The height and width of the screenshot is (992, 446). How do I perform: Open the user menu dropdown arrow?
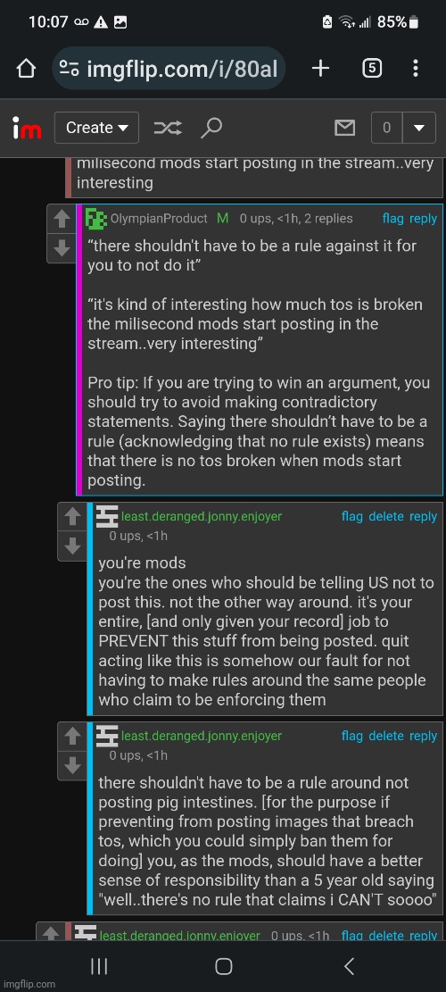pyautogui.click(x=419, y=129)
